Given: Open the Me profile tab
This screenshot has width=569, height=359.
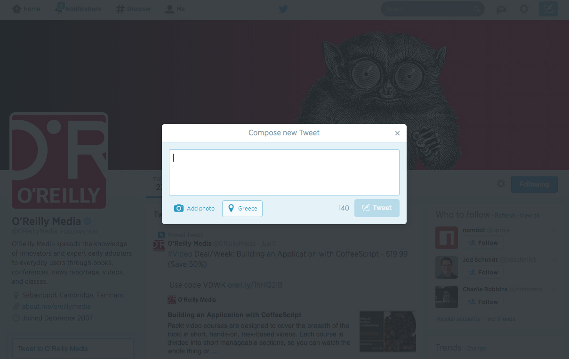Looking at the screenshot, I should point(175,9).
